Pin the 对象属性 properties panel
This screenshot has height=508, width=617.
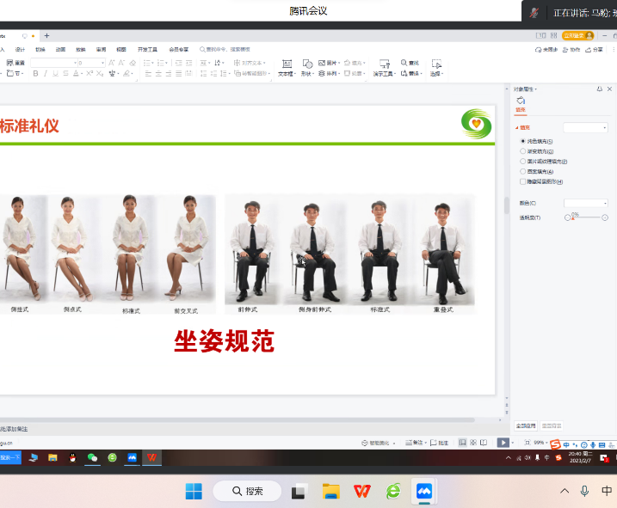point(599,89)
